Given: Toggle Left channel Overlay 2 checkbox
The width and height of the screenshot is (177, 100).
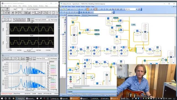Looking at the screenshot, I should 49,67.
